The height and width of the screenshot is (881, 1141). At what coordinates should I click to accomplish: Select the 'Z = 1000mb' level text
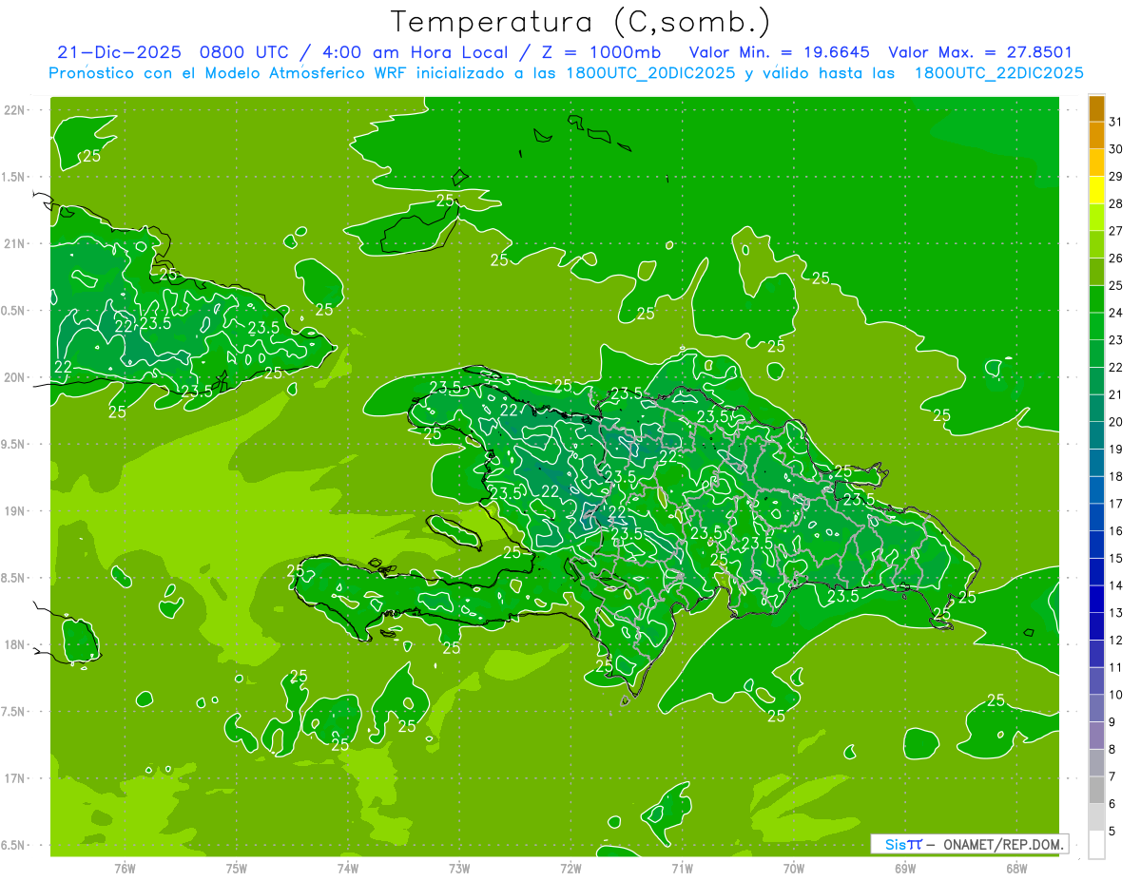pyautogui.click(x=599, y=52)
